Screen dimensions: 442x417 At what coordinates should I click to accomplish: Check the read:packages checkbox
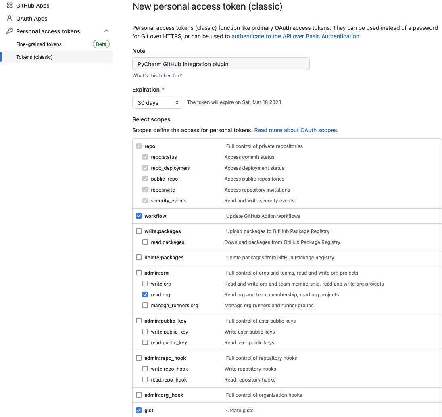pyautogui.click(x=145, y=242)
